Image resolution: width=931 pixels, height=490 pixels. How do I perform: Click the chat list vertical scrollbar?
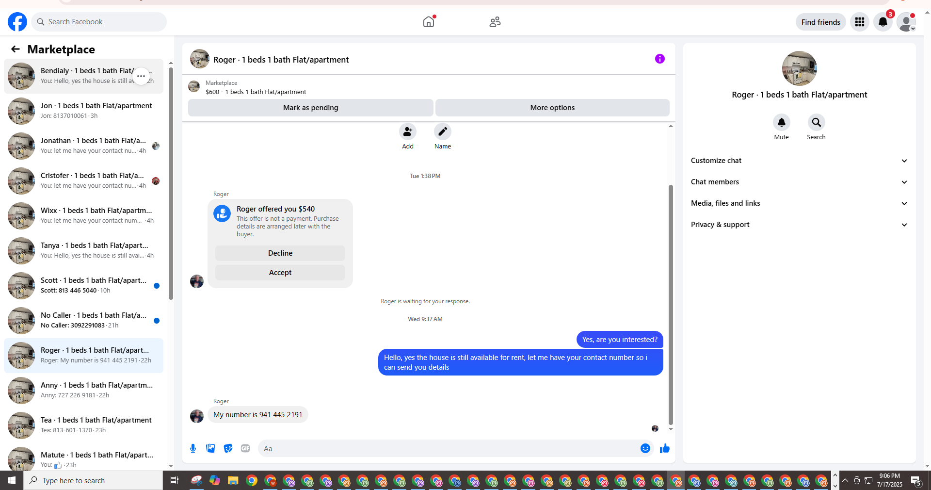pos(171,184)
